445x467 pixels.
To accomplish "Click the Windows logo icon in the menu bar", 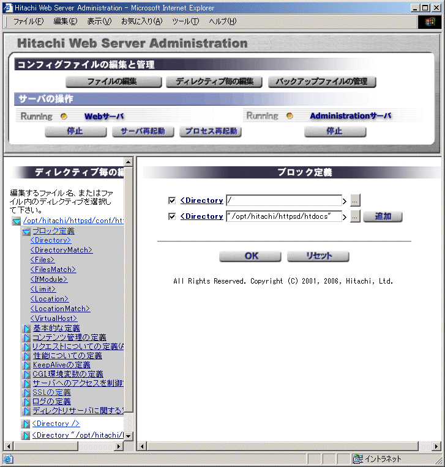I will 430,21.
